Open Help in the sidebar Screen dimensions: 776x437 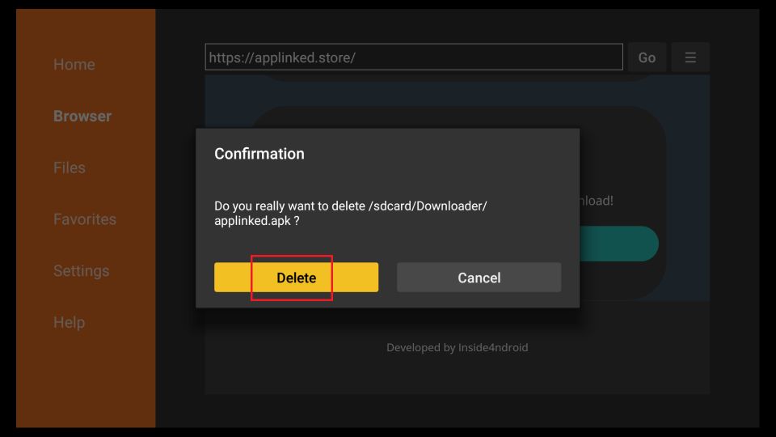[x=69, y=322]
